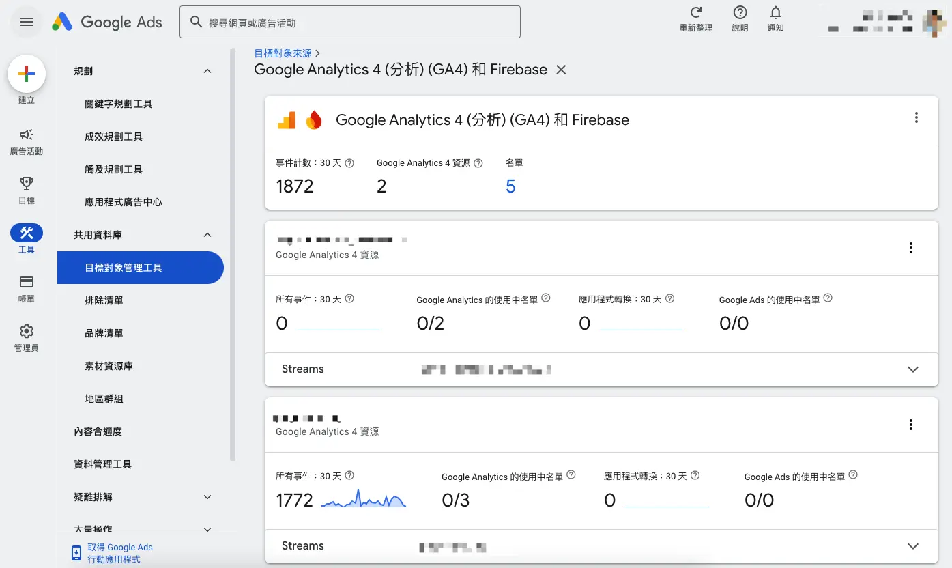Open the notifications bell (通知)

(775, 12)
